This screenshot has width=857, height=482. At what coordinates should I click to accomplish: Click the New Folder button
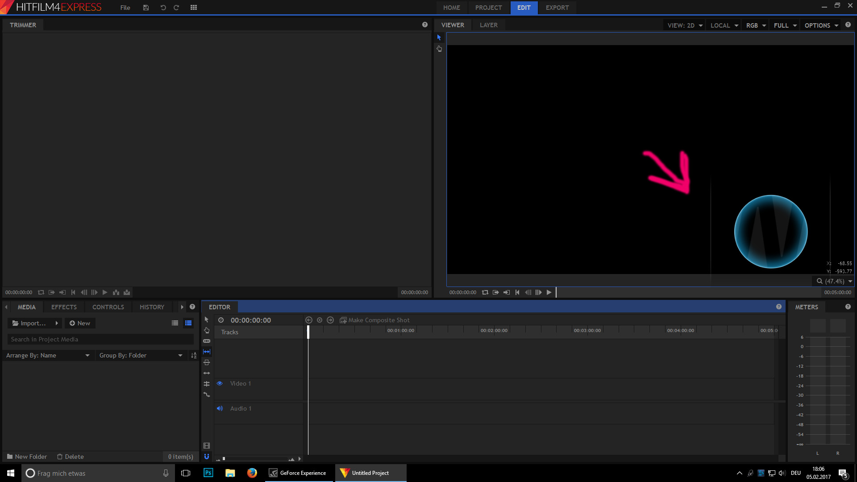click(x=27, y=457)
